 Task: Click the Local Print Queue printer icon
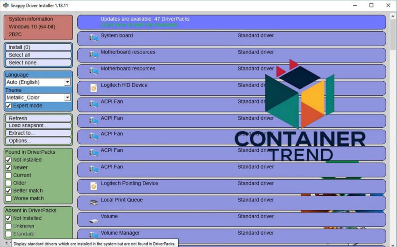pyautogui.click(x=94, y=202)
